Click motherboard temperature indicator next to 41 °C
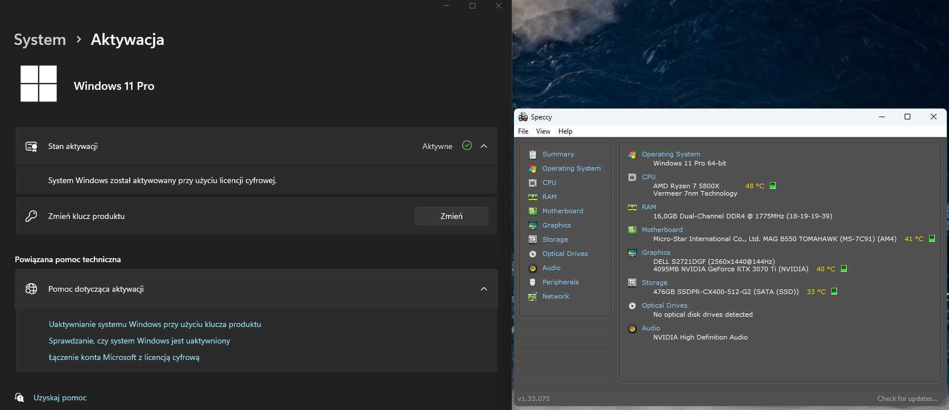This screenshot has width=949, height=410. pyautogui.click(x=932, y=238)
